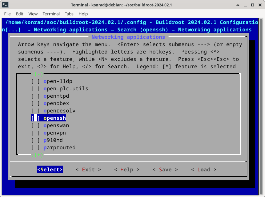Toggle the parprouted checkbox

coord(36,148)
